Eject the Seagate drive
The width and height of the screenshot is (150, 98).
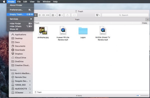(x=30, y=81)
